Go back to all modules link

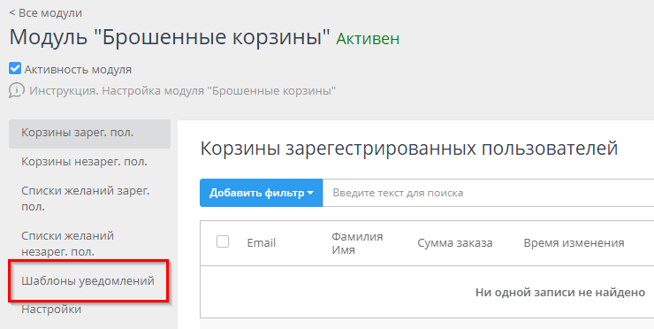coord(46,13)
